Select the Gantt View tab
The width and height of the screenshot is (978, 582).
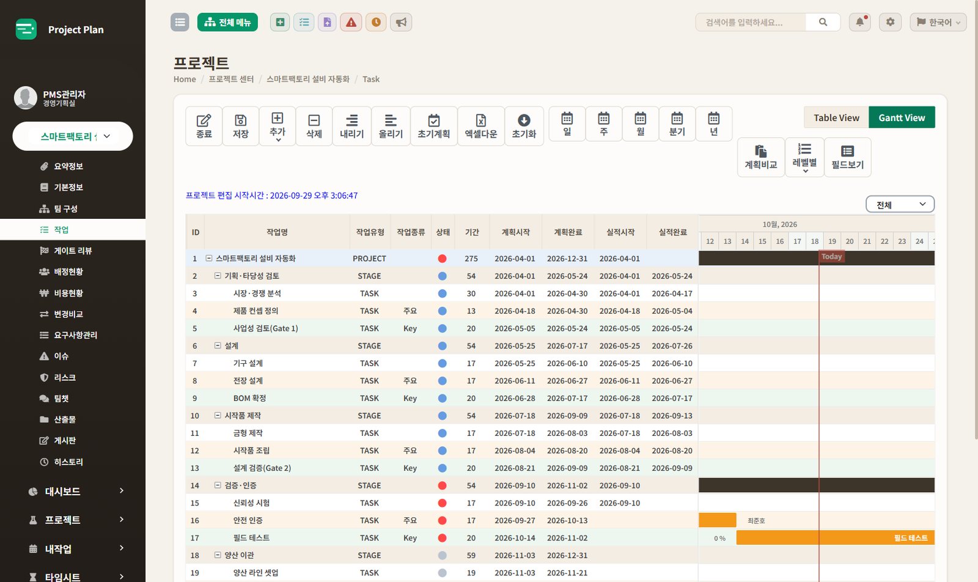902,117
